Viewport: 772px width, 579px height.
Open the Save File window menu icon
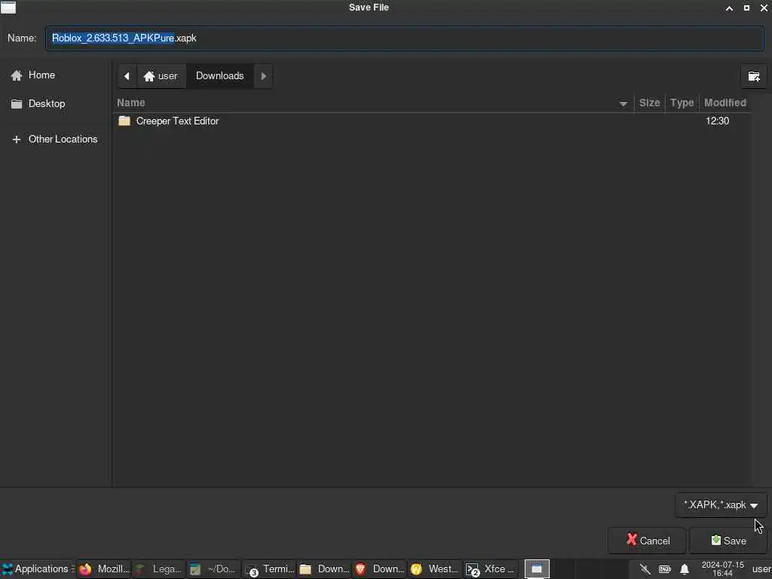8,8
